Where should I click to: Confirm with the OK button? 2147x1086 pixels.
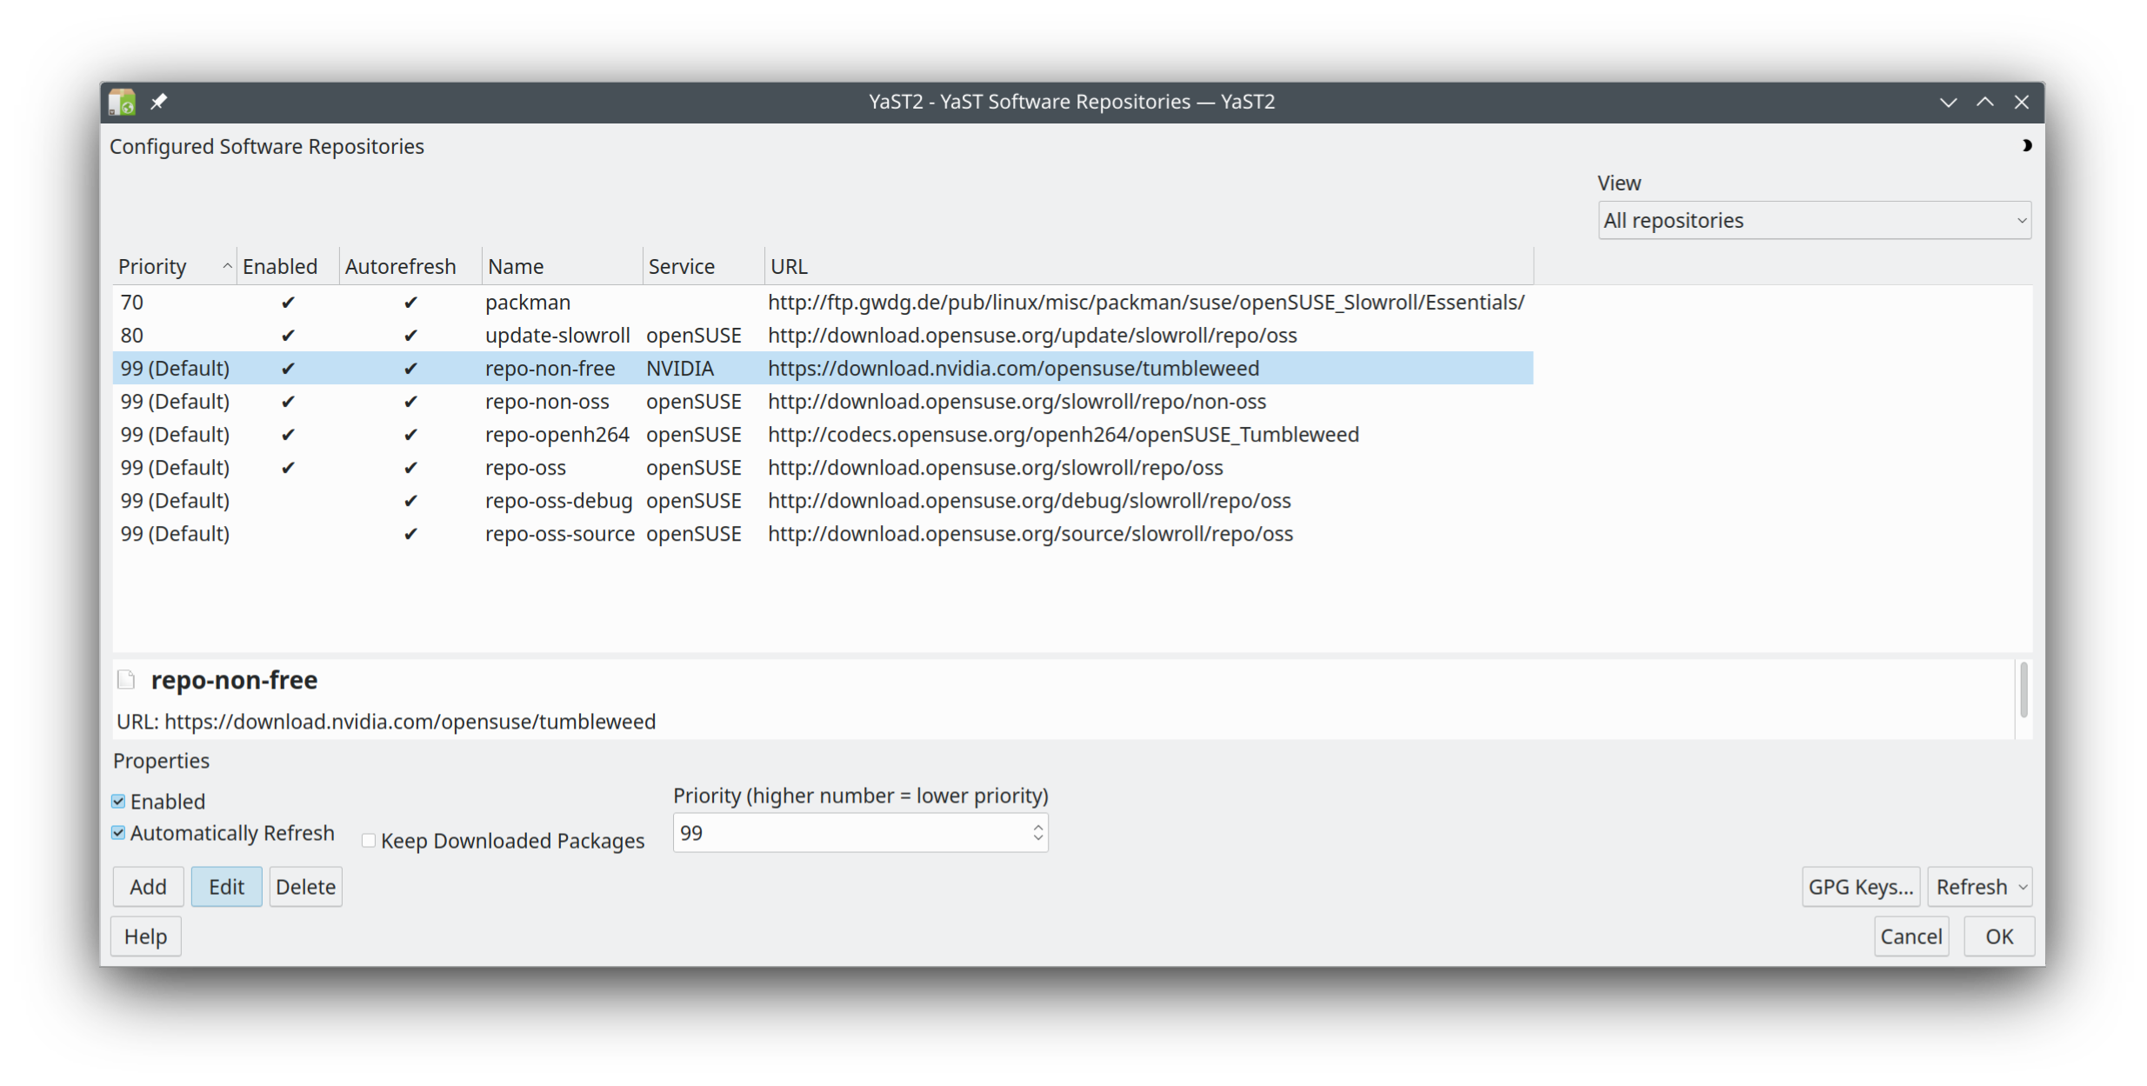1998,936
